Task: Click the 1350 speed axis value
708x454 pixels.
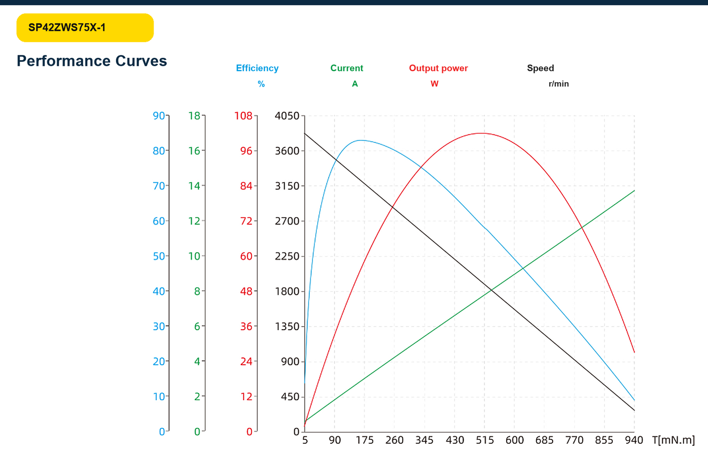Action: click(287, 327)
